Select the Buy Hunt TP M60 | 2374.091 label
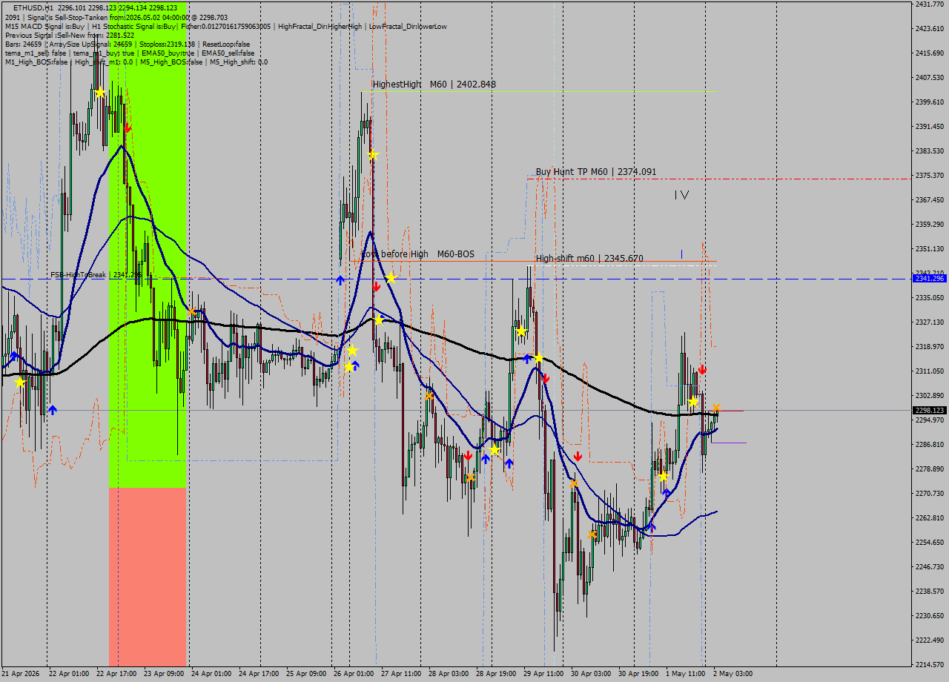 point(596,172)
